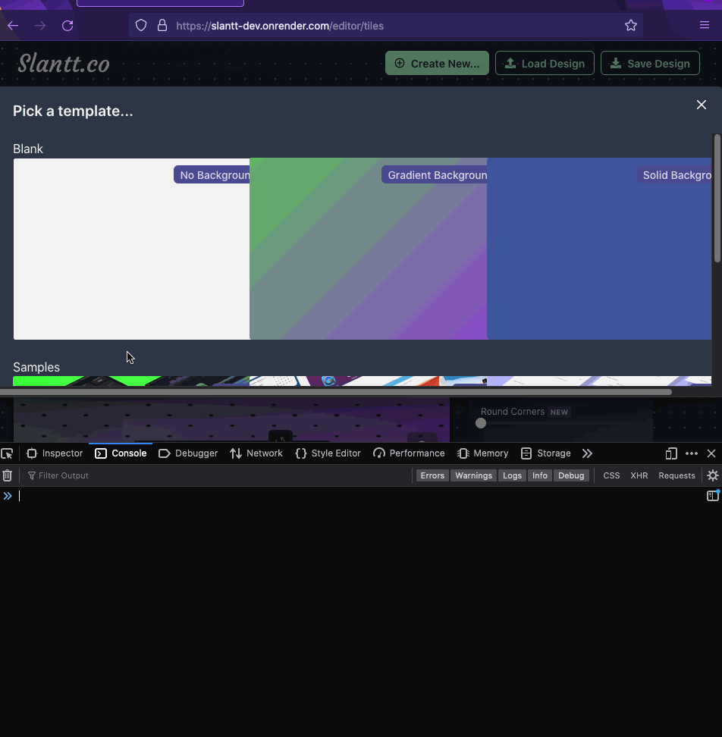Image resolution: width=722 pixels, height=737 pixels.
Task: Open the Memory tab
Action: [x=483, y=453]
